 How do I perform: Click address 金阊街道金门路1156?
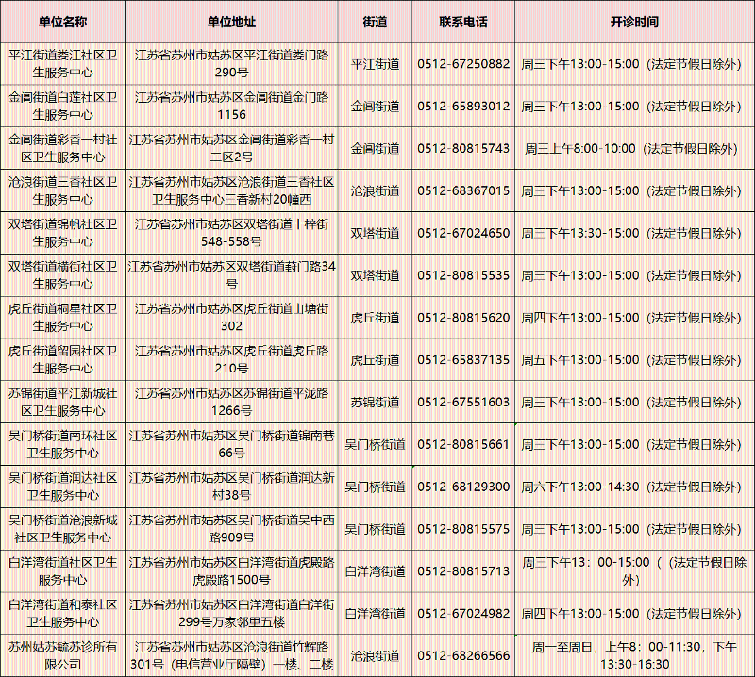click(231, 107)
